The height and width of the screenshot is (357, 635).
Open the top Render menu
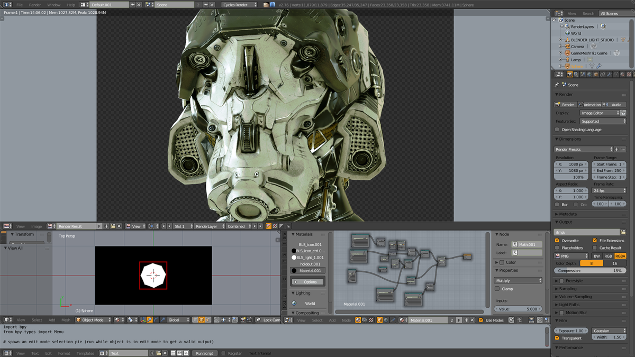tap(35, 5)
